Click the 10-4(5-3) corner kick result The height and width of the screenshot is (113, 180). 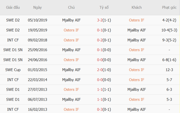point(169,30)
